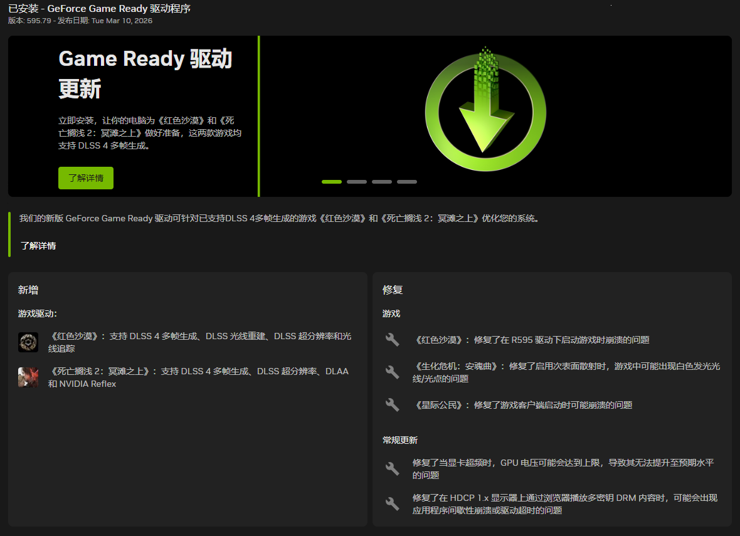
Task: Click the 《死亡搁浅 2》 game icon under 新增
Action: pos(28,377)
